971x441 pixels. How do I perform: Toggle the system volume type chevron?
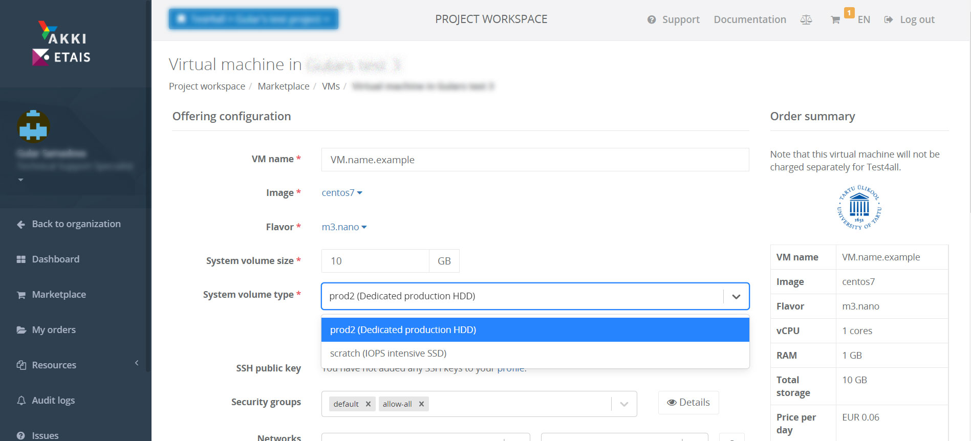[x=736, y=296]
